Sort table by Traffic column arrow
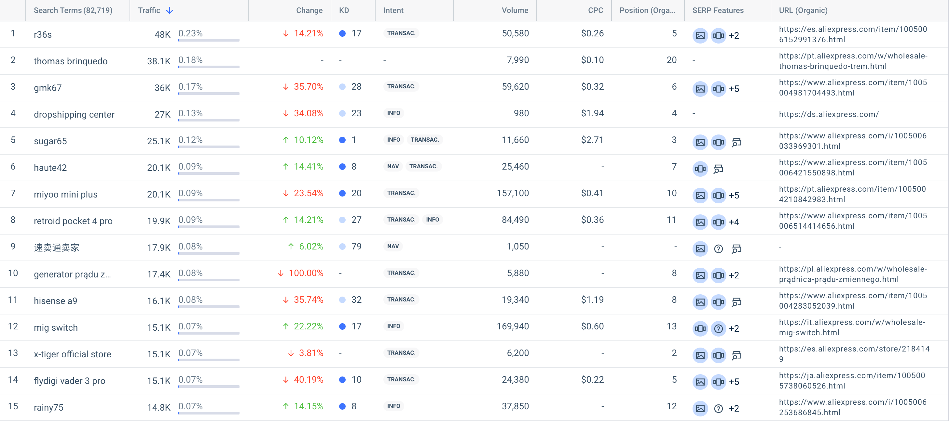 coord(170,10)
